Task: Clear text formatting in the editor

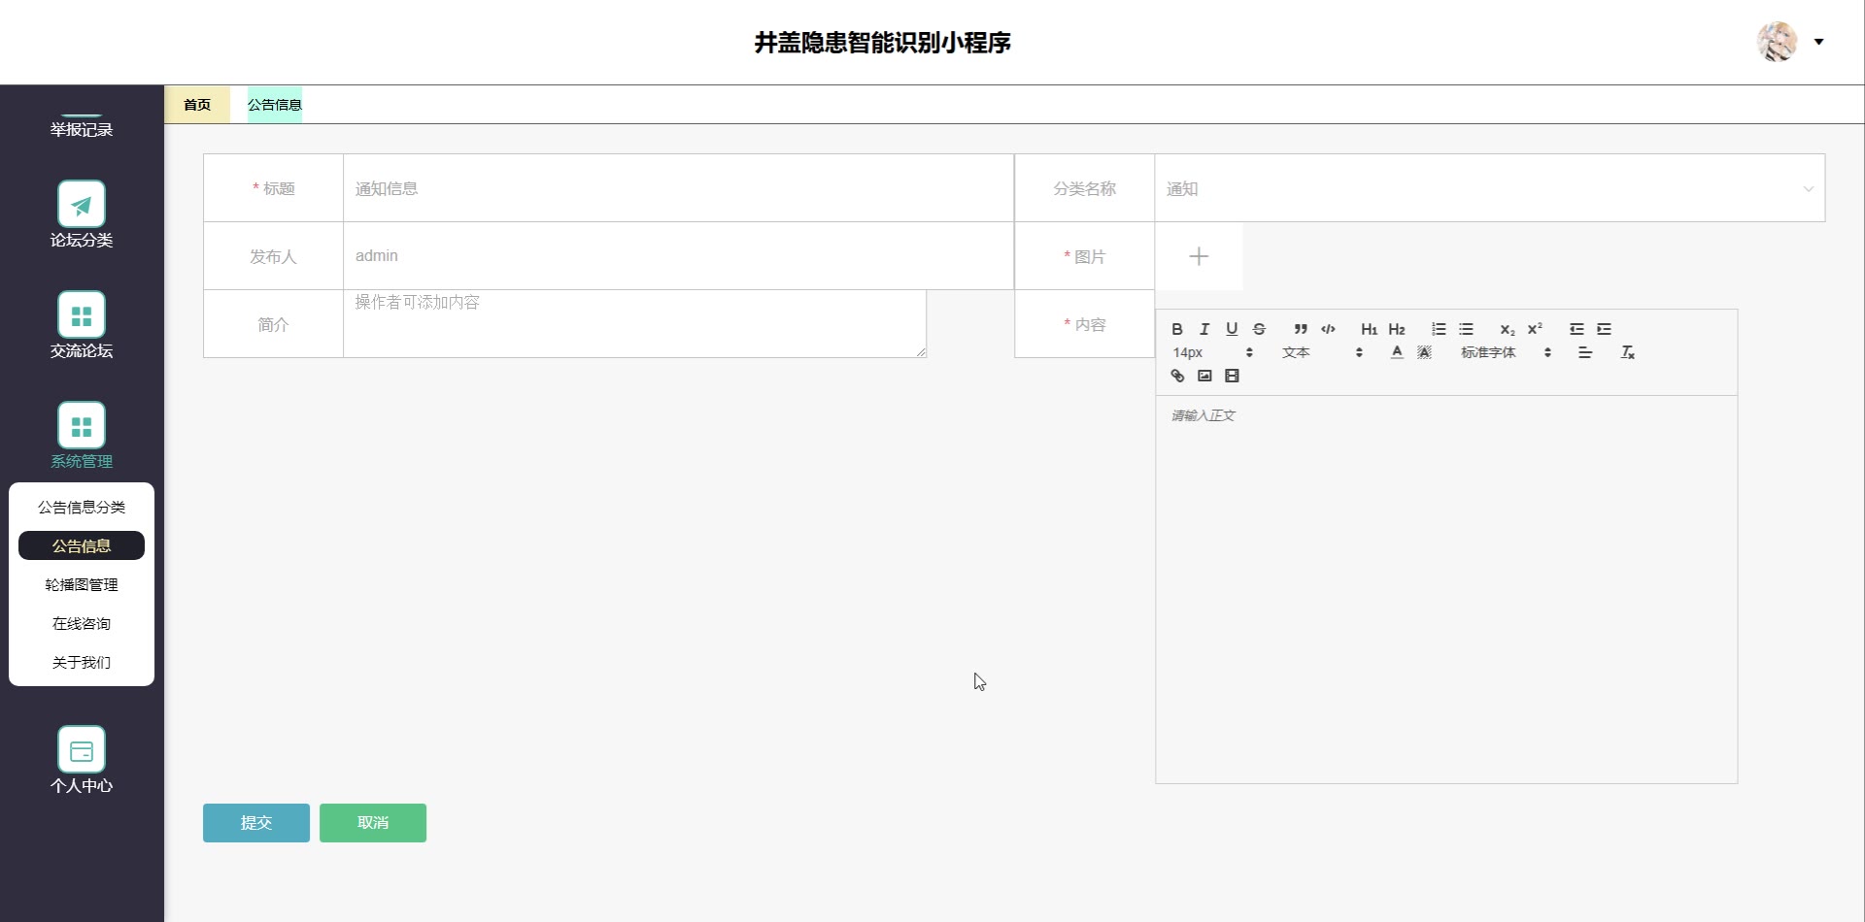Action: click(1627, 352)
